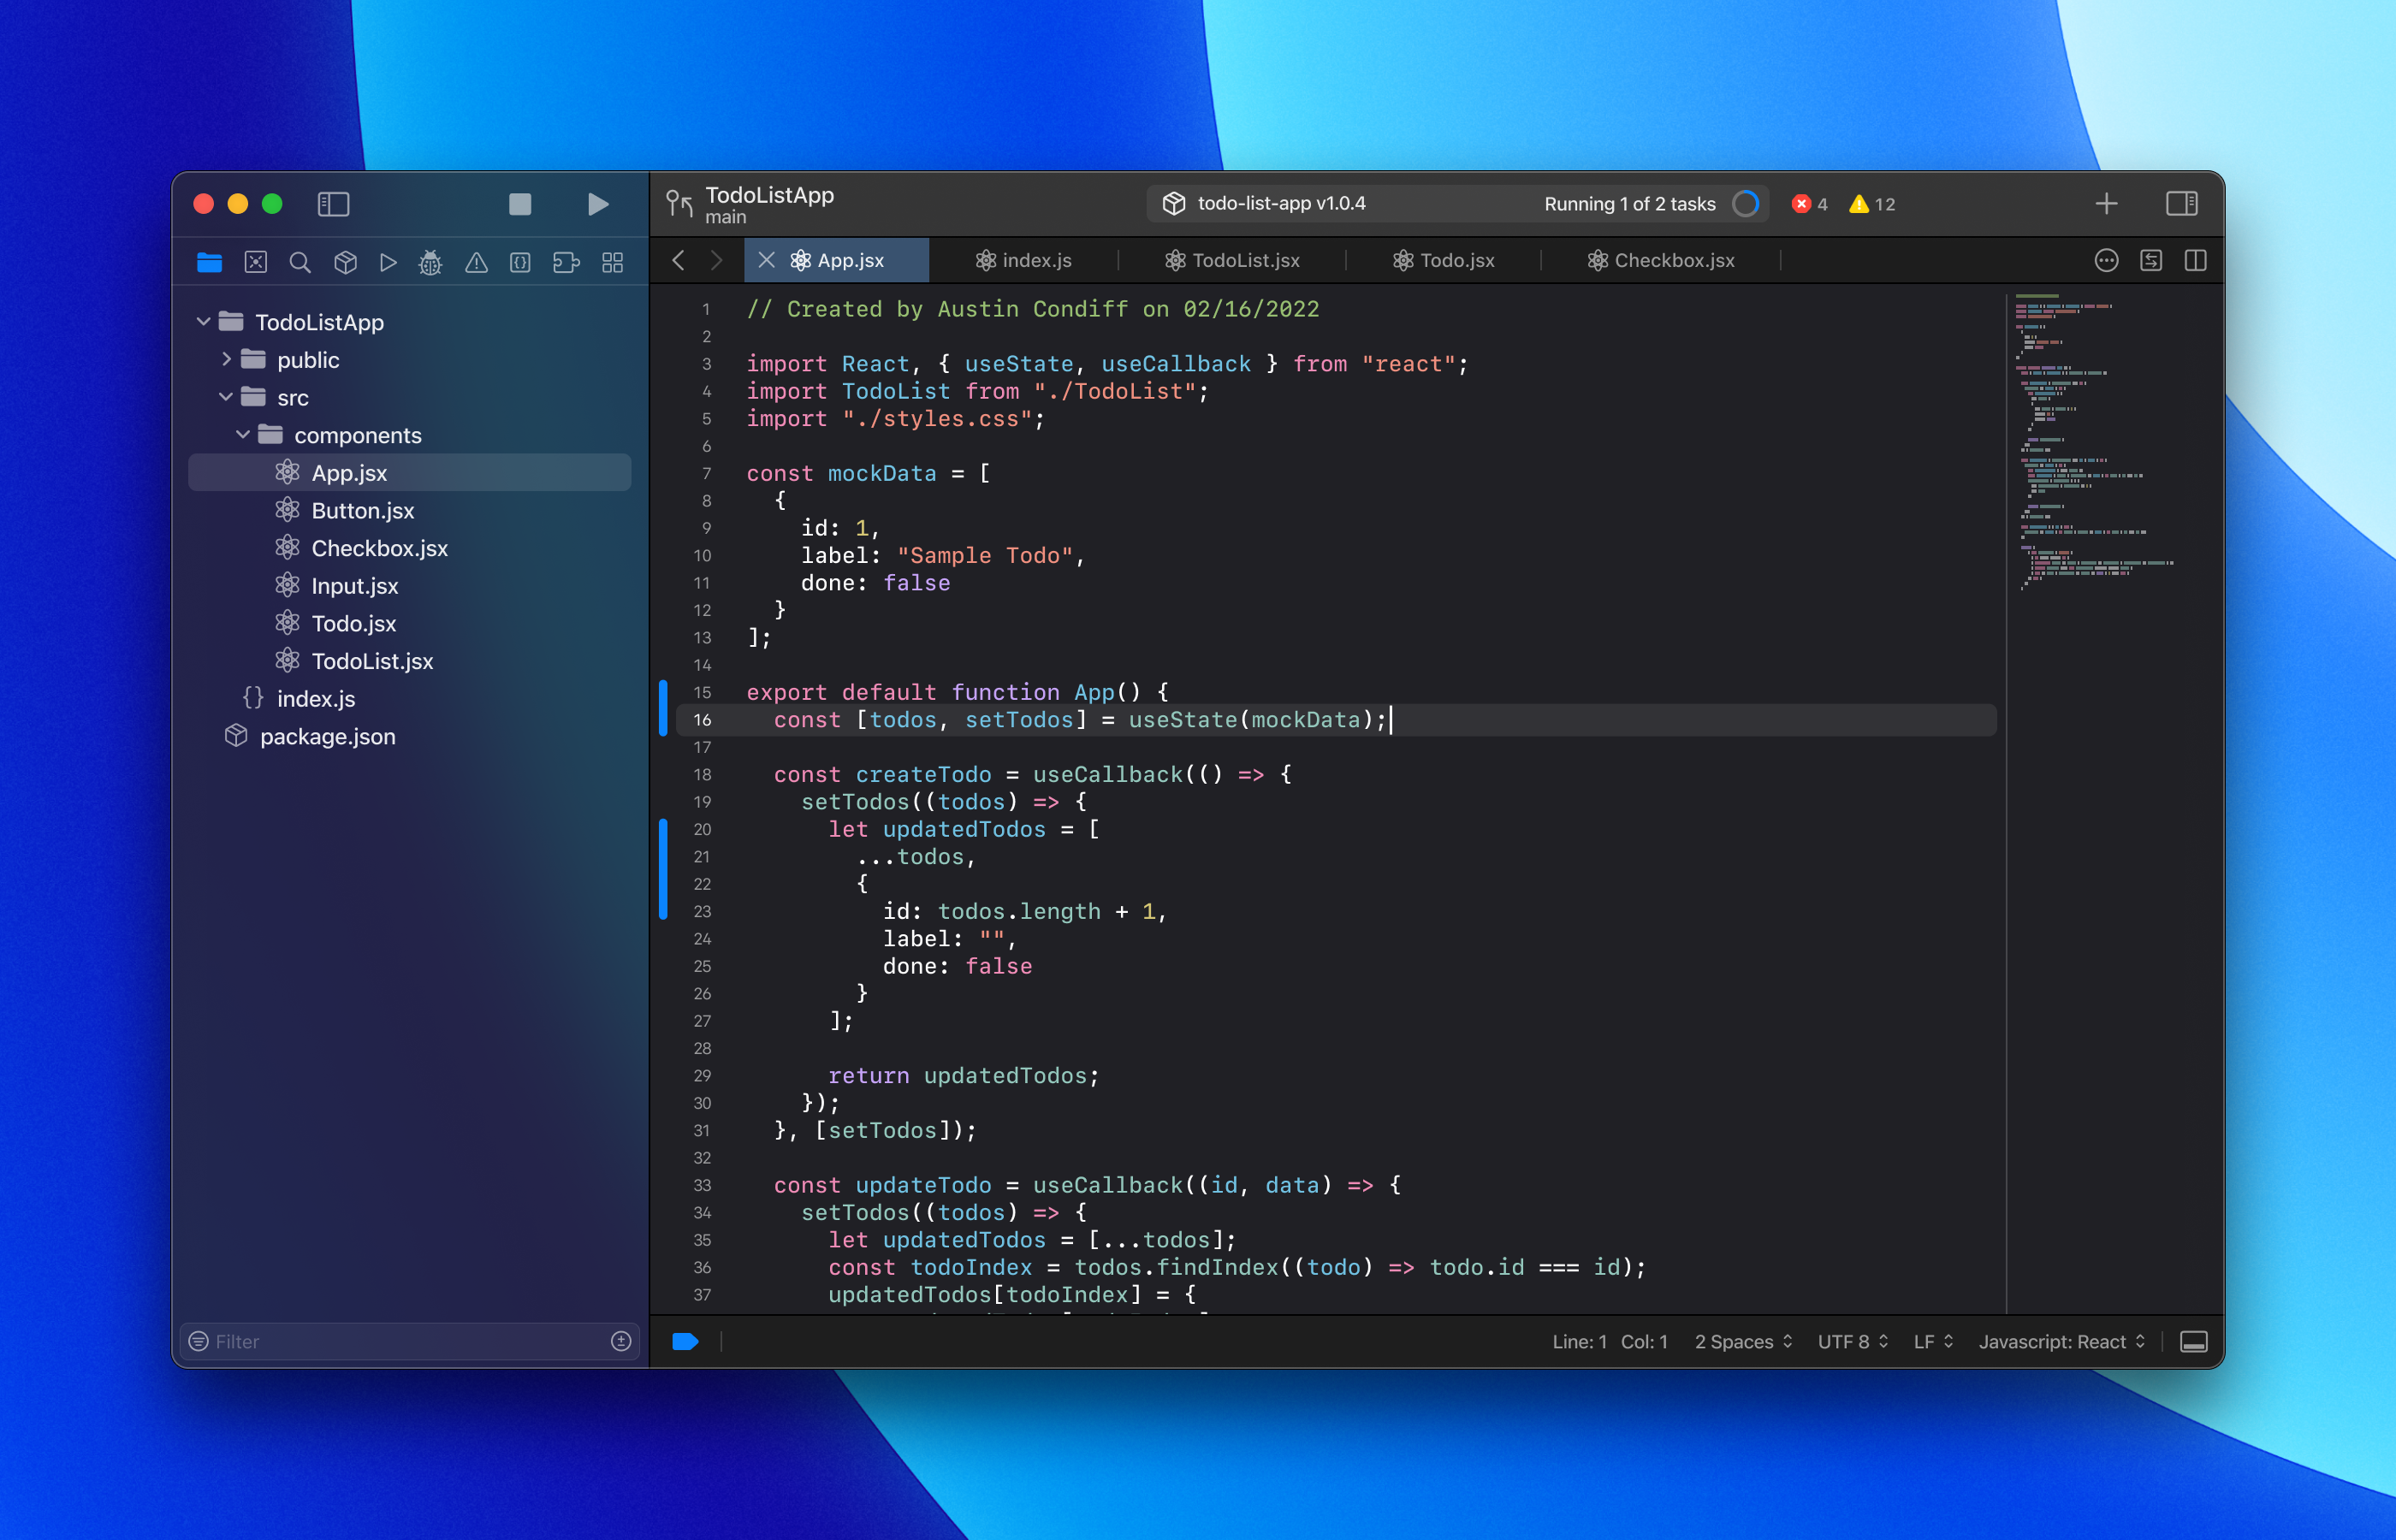This screenshot has width=2396, height=1540.
Task: Switch to the Checkbox.jsx tab
Action: tap(1661, 261)
